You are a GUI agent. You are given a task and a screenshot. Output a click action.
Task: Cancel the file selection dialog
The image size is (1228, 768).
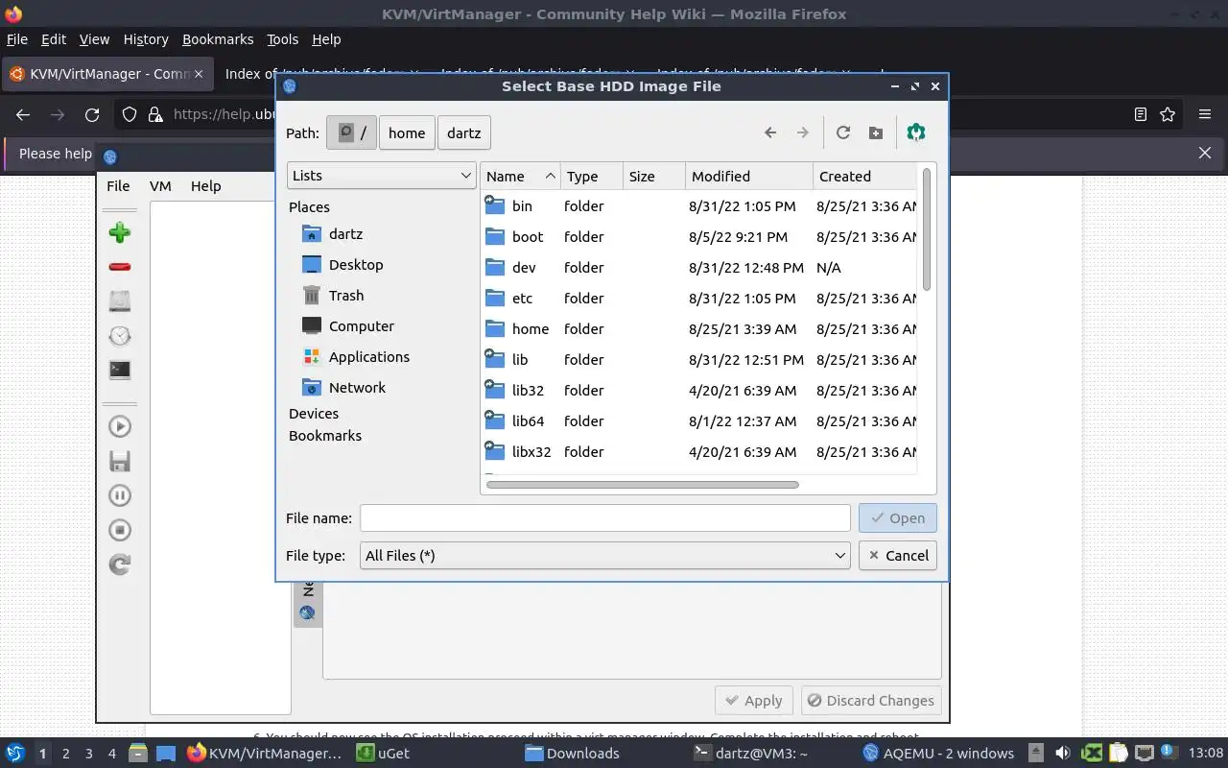898,555
